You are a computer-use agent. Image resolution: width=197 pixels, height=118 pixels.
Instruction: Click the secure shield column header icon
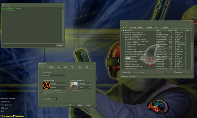124,31
